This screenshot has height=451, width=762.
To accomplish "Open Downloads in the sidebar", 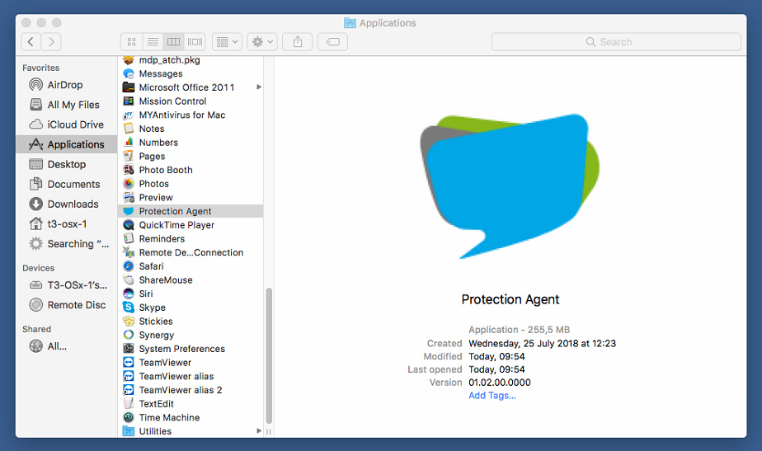I will tap(68, 204).
